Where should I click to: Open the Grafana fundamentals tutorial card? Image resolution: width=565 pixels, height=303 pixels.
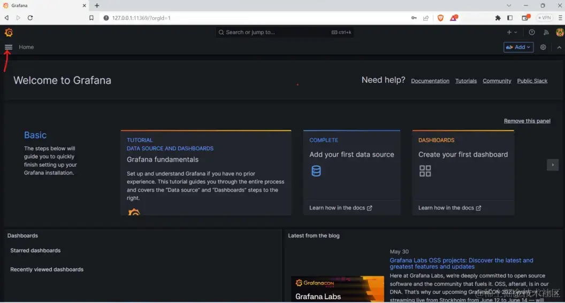click(206, 173)
